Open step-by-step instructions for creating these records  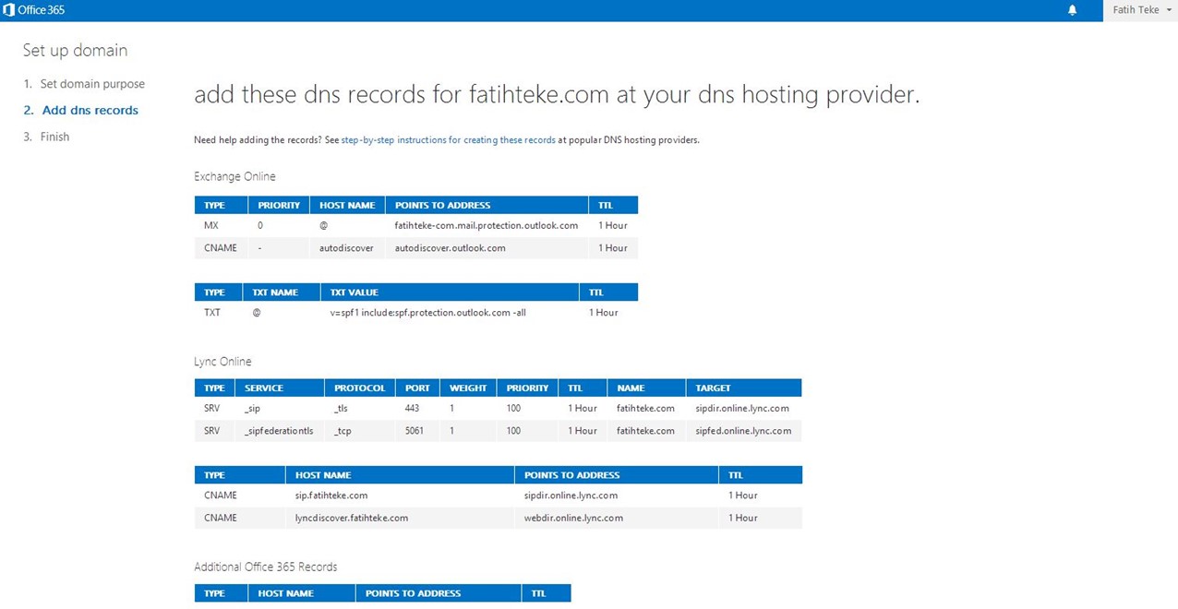pos(449,140)
